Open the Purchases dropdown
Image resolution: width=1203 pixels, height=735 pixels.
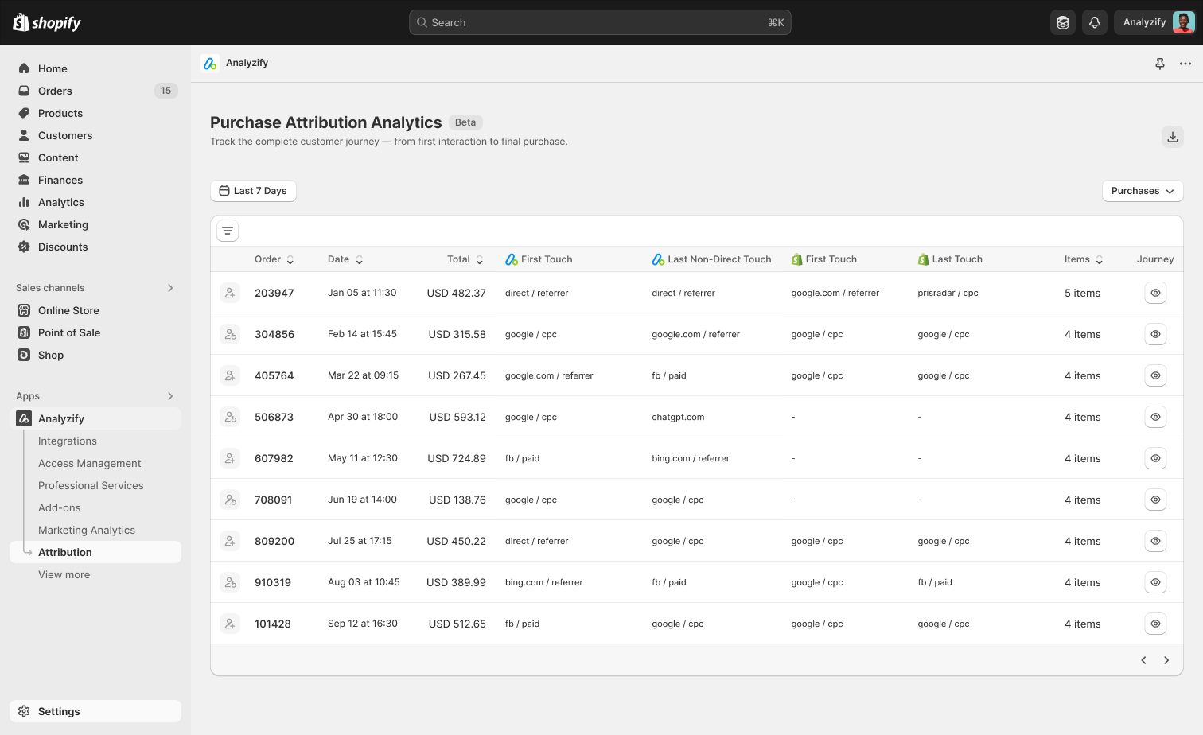point(1142,191)
